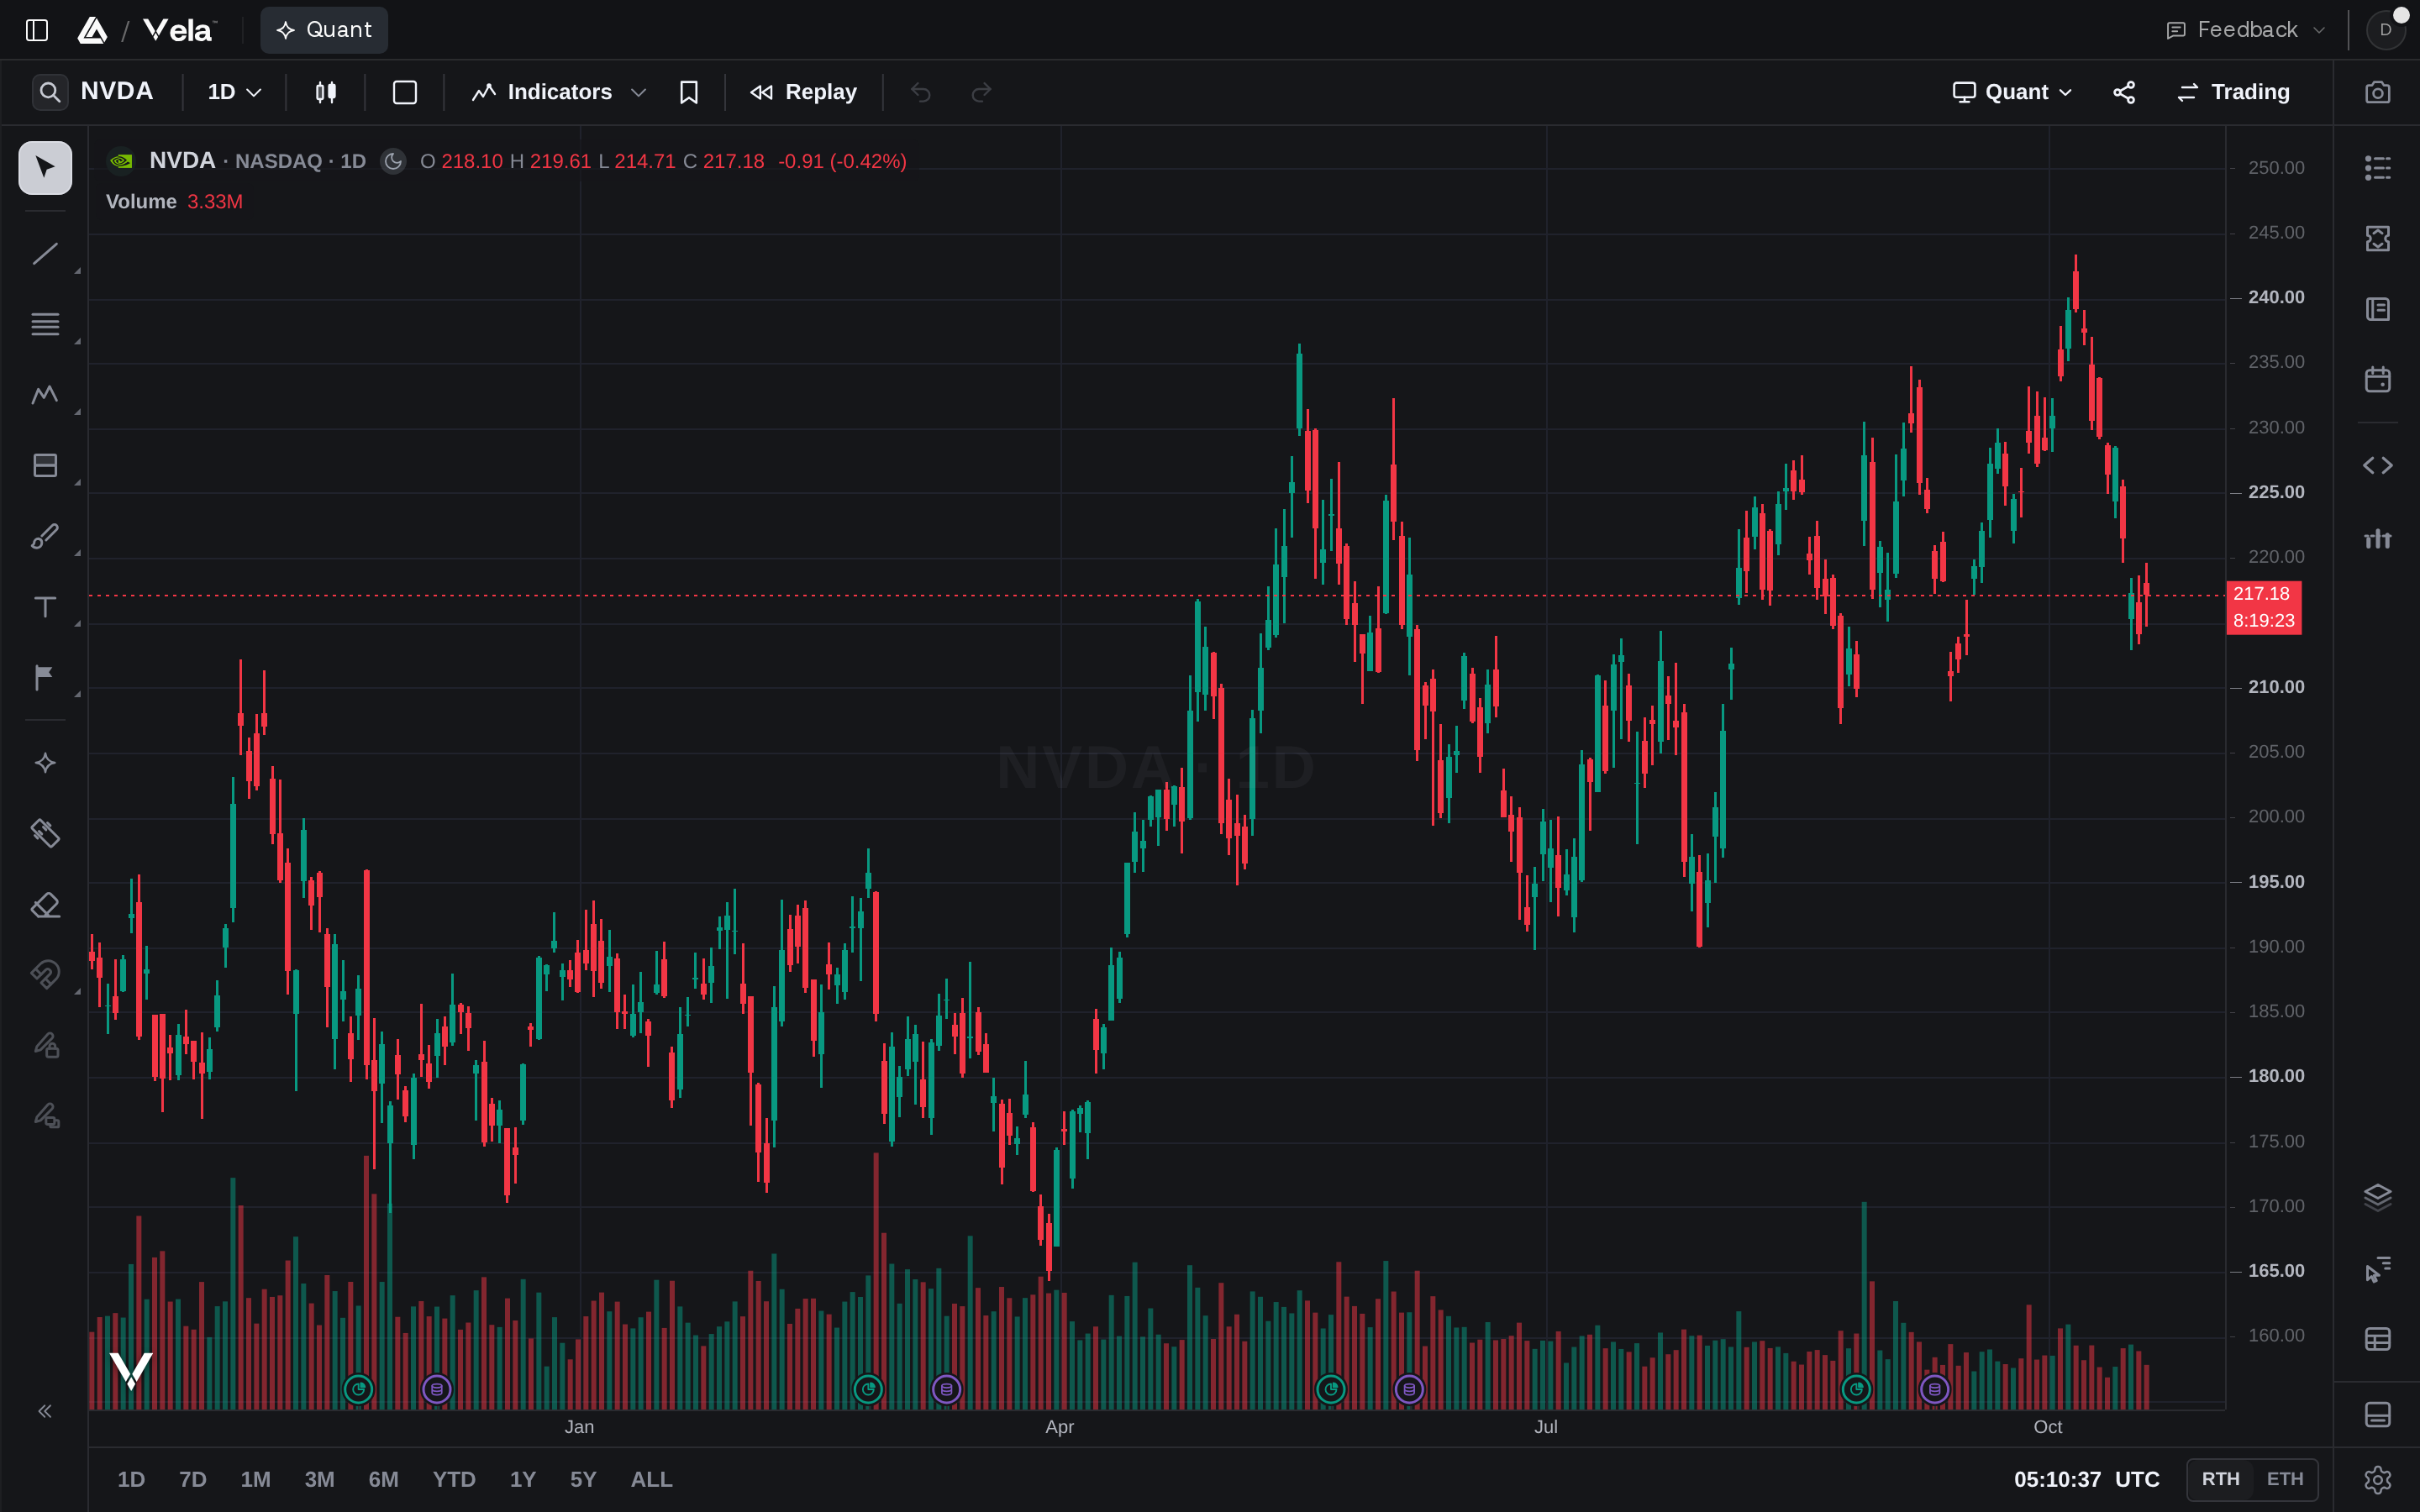Open the code editor panel icon
Viewport: 2420px width, 1512px height.
[x=2377, y=466]
